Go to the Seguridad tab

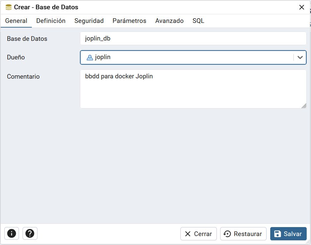coord(89,21)
